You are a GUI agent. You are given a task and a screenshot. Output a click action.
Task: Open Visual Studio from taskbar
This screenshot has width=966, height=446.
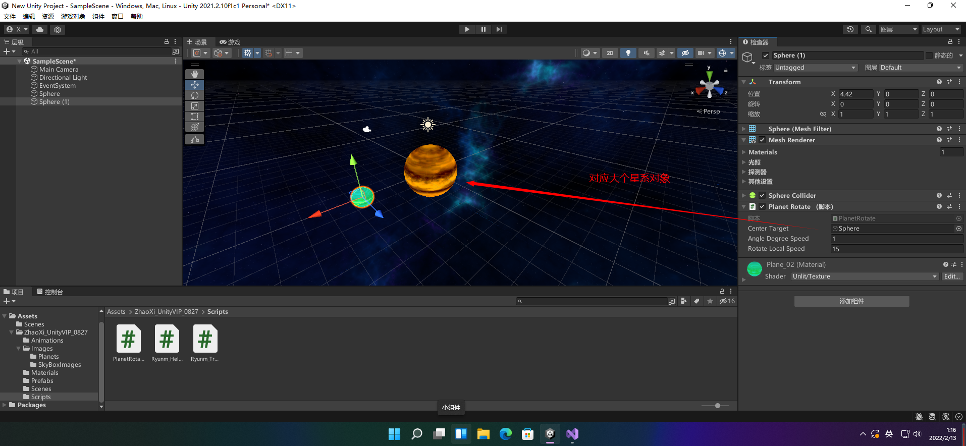click(572, 434)
